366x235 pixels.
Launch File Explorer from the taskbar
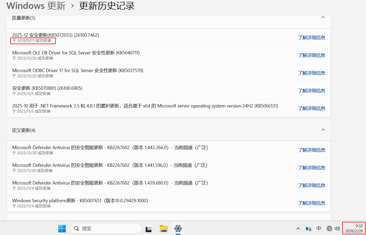click(164, 228)
